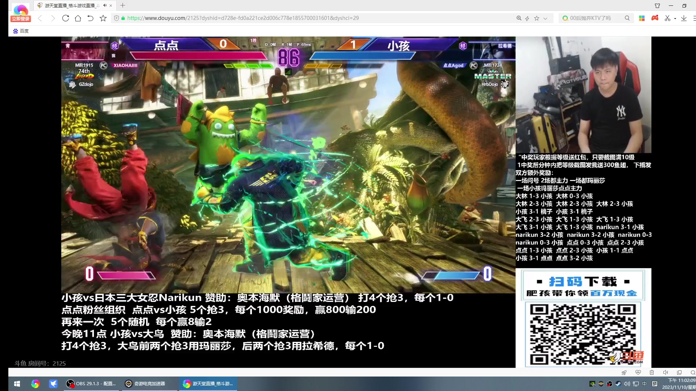Click the 立即登录 login button

click(x=21, y=19)
